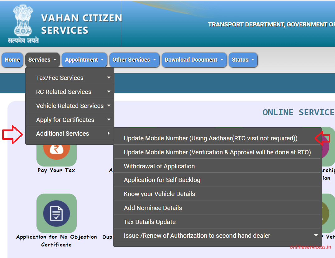Click the VAHAN CITIZEN SERVICES title
The height and width of the screenshot is (258, 335).
[x=82, y=24]
